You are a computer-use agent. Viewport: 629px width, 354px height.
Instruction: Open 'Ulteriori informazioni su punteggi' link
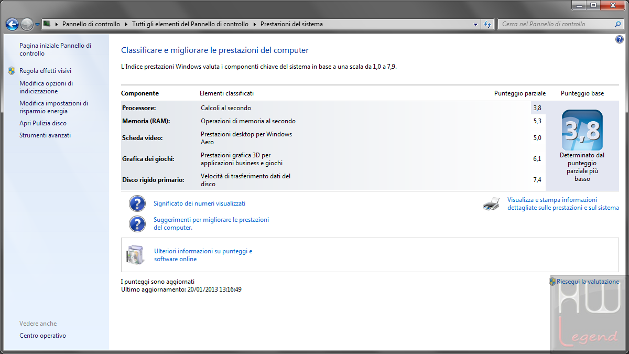click(203, 255)
